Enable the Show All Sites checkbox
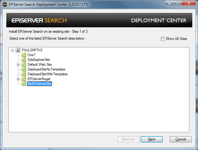The image size is (198, 150). pyautogui.click(x=163, y=39)
